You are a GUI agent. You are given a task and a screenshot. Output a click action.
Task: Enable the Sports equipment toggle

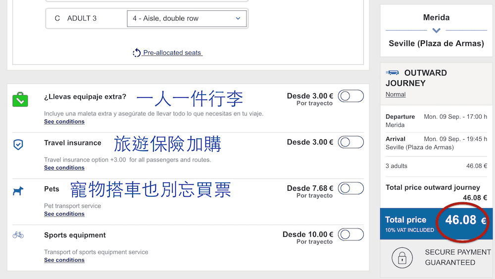(350, 234)
